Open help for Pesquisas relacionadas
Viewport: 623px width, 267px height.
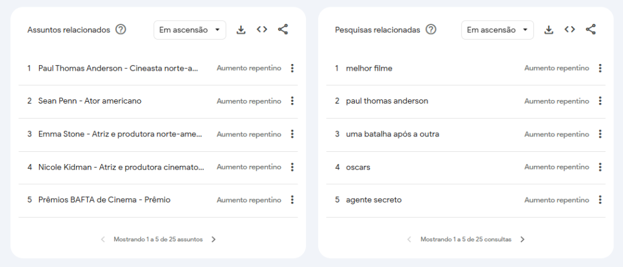431,30
